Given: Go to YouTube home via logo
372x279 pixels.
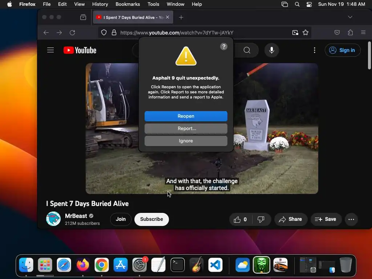Looking at the screenshot, I should pos(80,50).
